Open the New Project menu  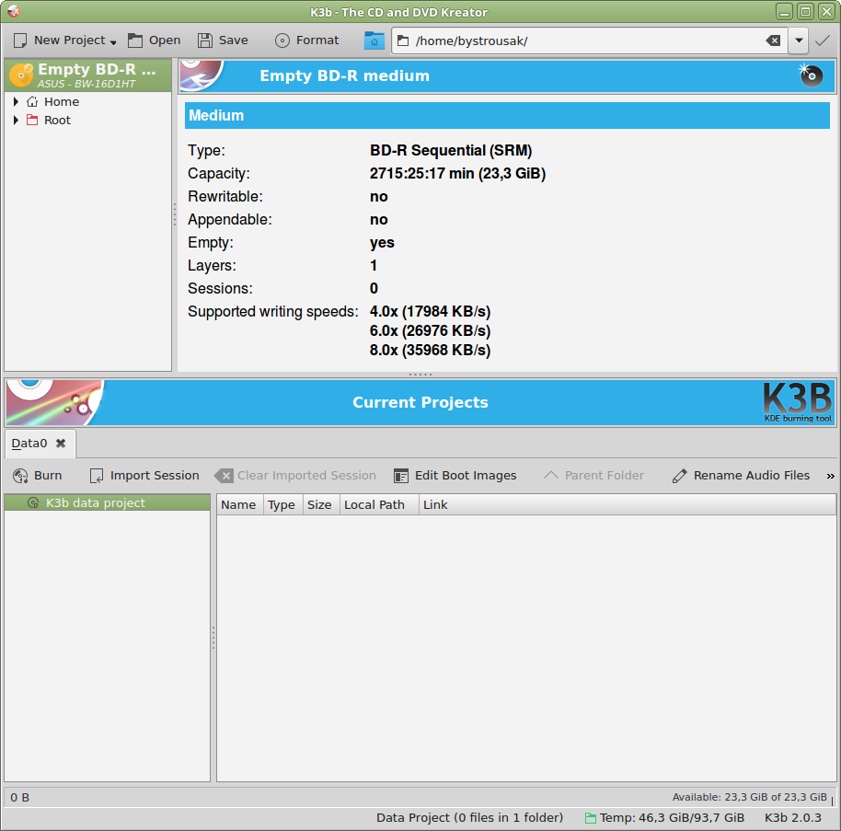tap(65, 40)
